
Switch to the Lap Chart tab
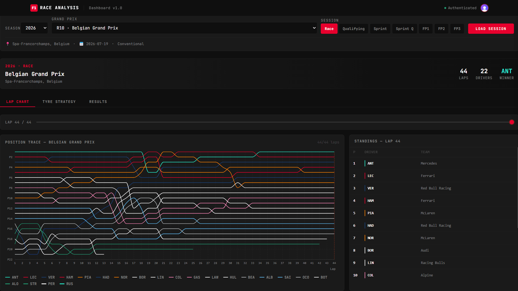(x=18, y=102)
